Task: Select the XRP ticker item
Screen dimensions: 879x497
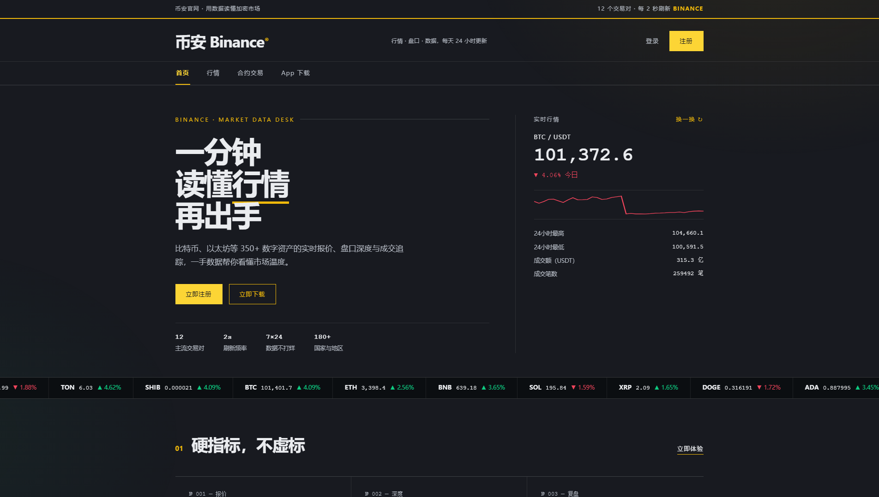Action: (649, 388)
